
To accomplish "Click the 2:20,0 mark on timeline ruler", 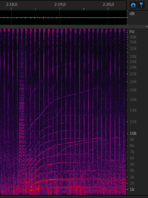I will [108, 5].
